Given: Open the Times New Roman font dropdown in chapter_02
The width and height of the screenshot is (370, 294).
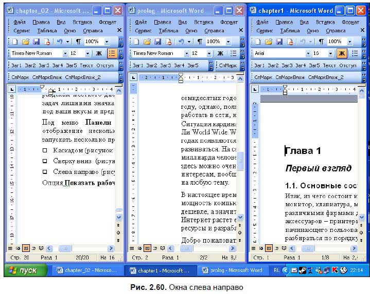Looking at the screenshot, I should click(x=65, y=53).
